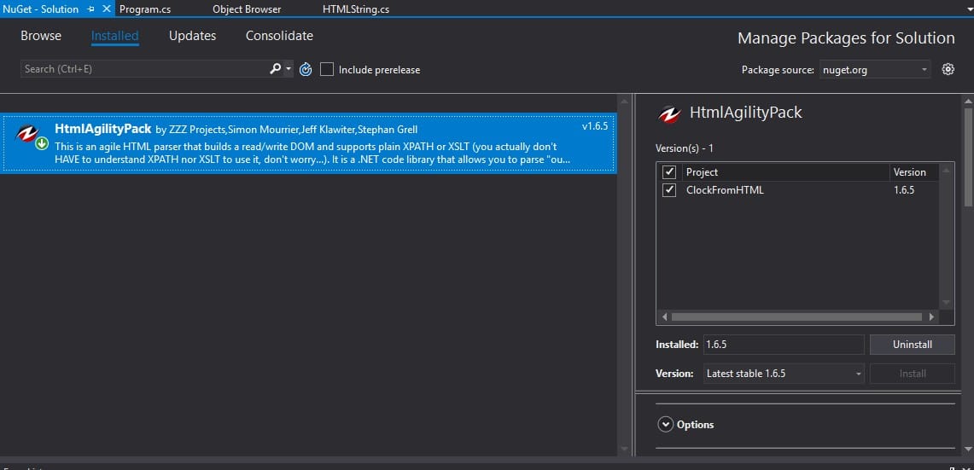Click the greyed-out Install button
Screen dimensions: 974x470
(912, 373)
